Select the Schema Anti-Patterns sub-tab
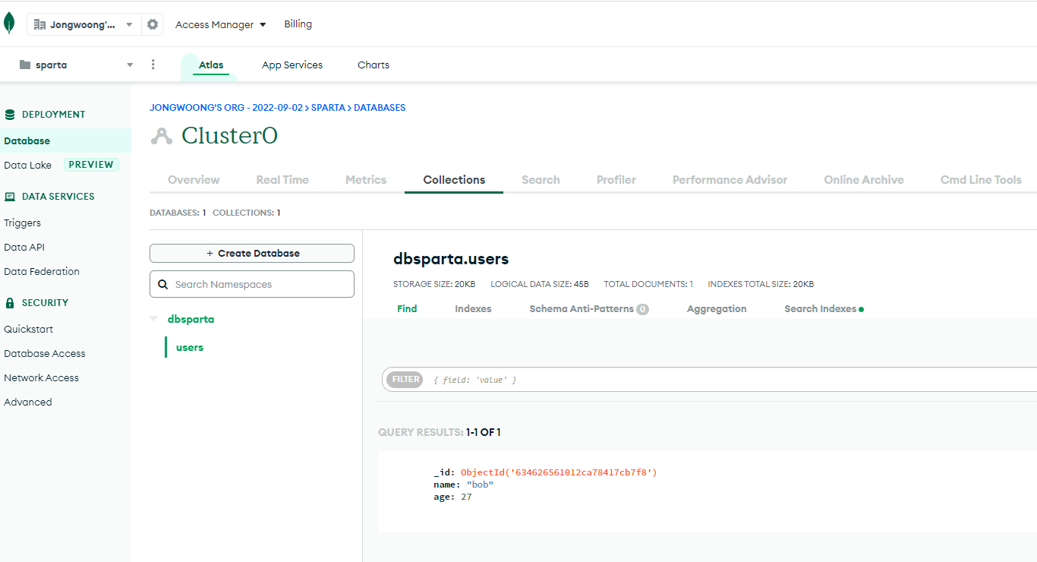Viewport: 1037px width, 562px height. coord(582,309)
